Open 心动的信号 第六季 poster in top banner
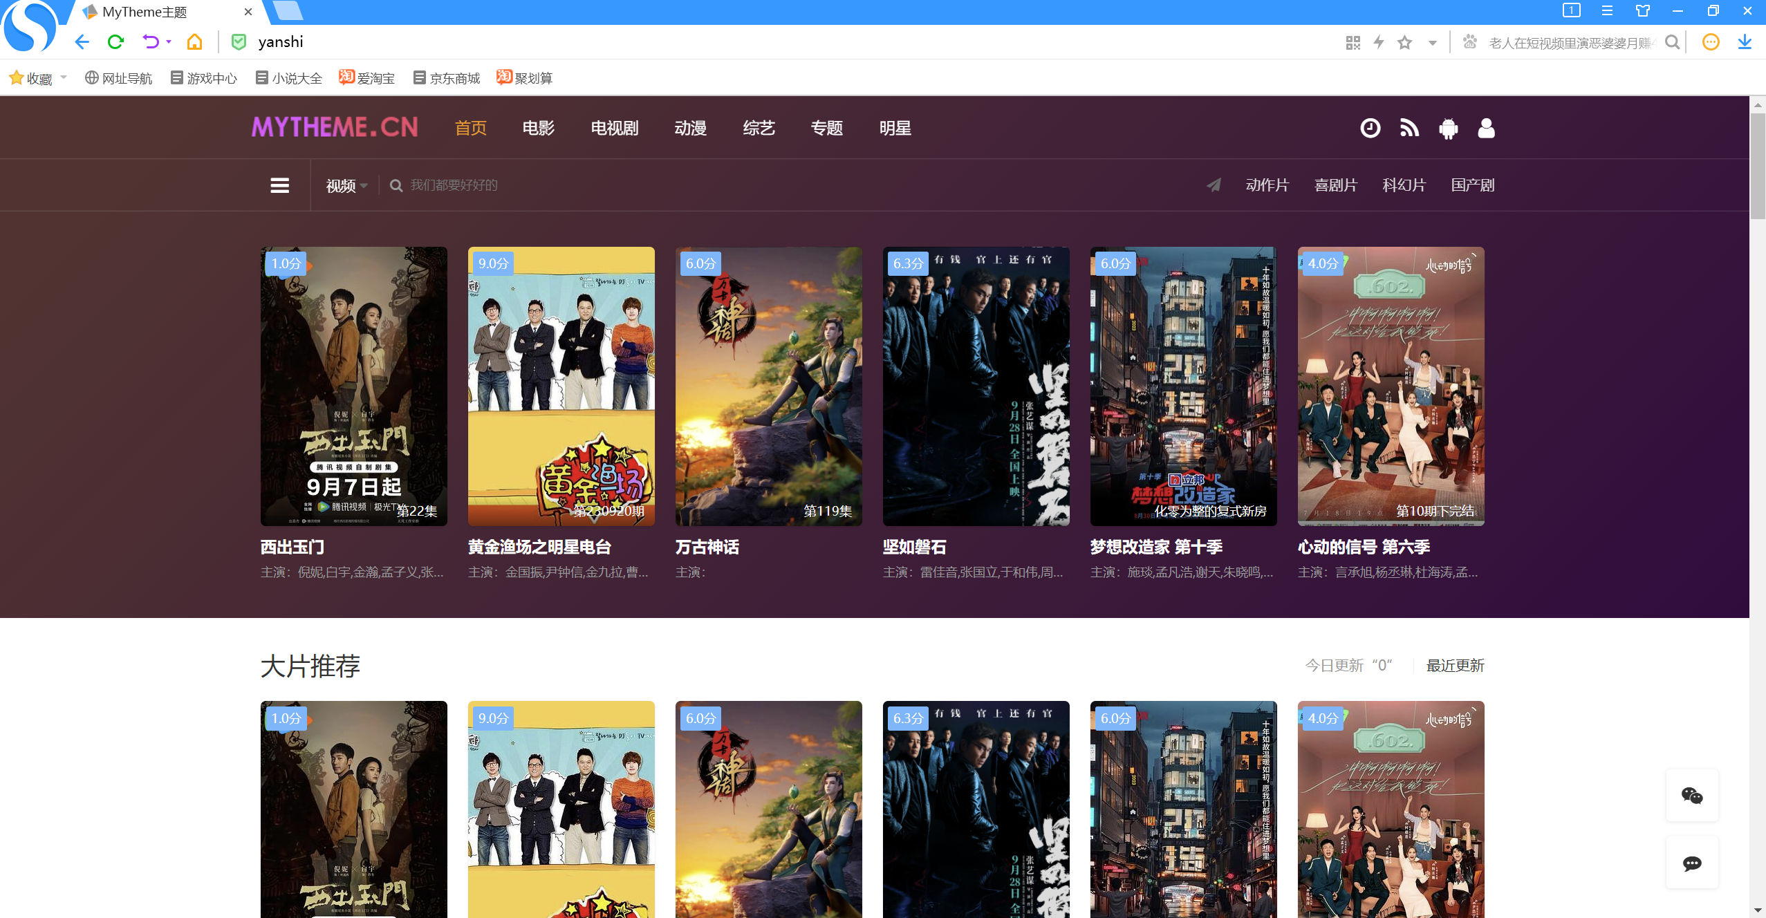1766x918 pixels. point(1391,386)
